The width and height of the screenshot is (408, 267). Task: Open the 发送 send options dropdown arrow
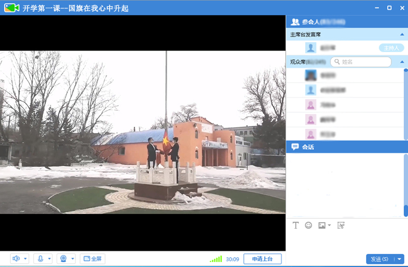click(x=400, y=259)
